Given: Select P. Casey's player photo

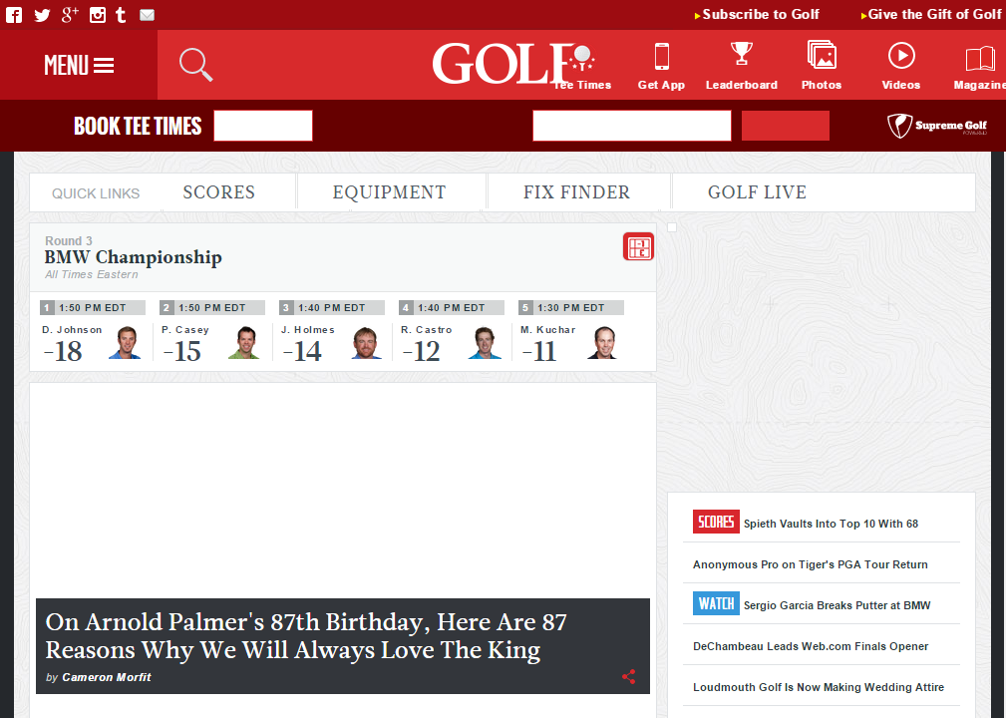Looking at the screenshot, I should click(x=244, y=343).
